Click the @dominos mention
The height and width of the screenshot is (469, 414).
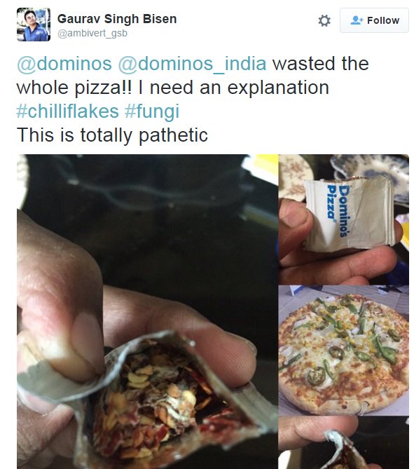64,64
